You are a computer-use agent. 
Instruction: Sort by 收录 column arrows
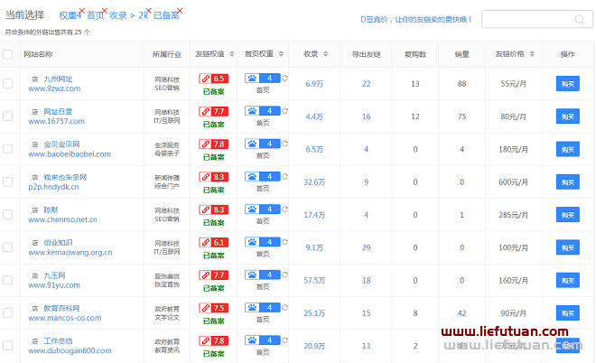(326, 54)
